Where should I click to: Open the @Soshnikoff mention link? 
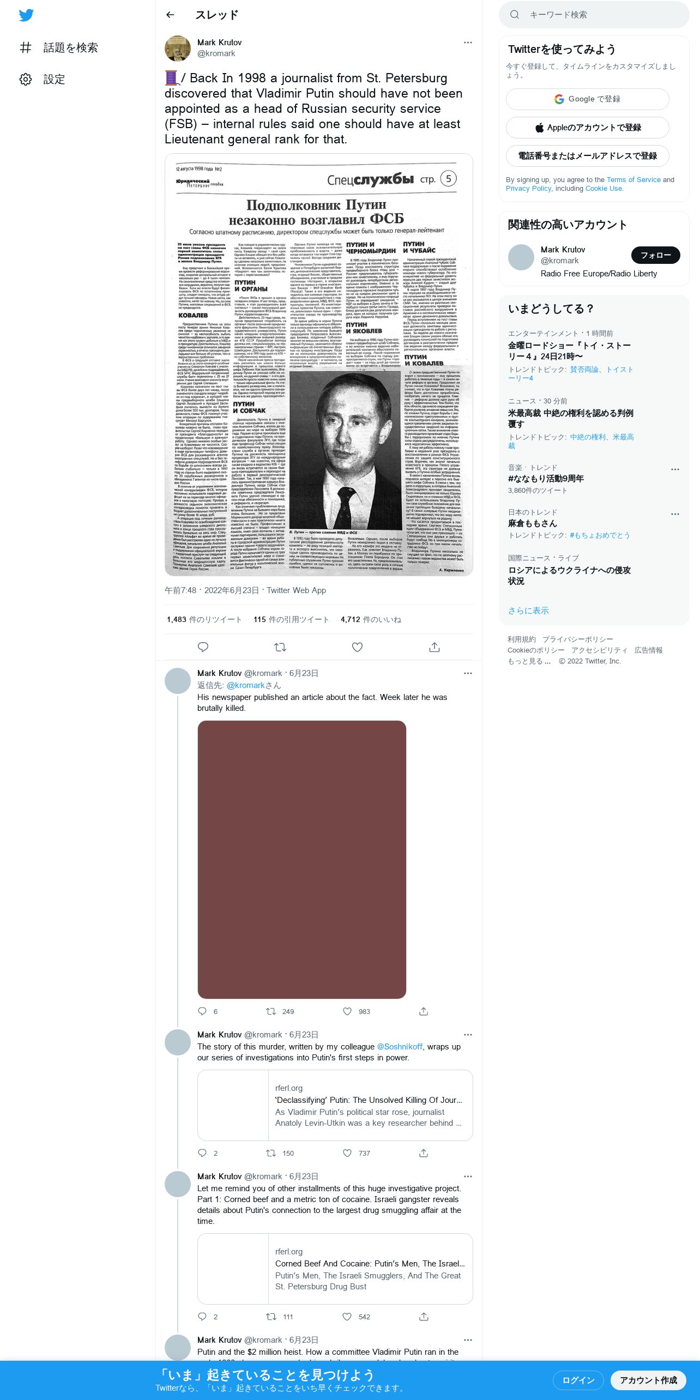400,1047
